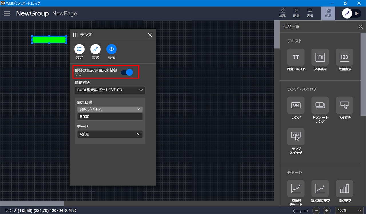Open the 指定方法 dropdown
366x214 pixels.
[110, 90]
